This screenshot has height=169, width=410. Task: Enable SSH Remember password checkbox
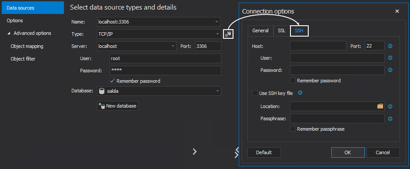[293, 81]
